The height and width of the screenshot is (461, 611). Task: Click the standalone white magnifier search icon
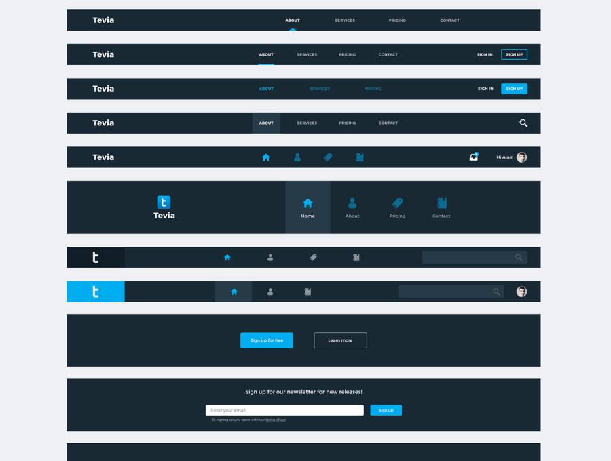(523, 123)
